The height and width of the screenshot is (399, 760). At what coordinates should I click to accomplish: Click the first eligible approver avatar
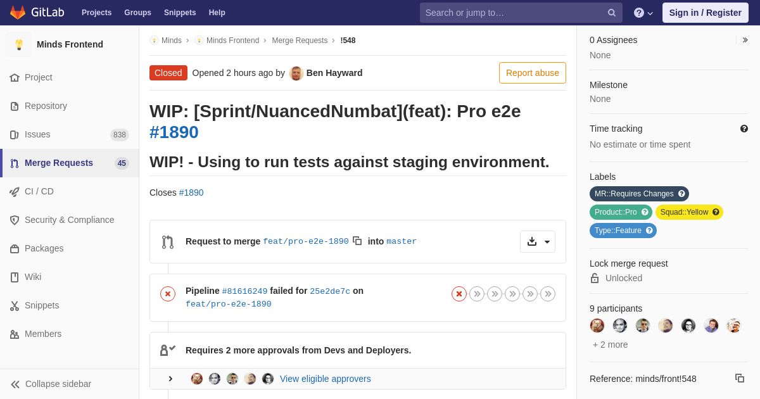pos(197,379)
